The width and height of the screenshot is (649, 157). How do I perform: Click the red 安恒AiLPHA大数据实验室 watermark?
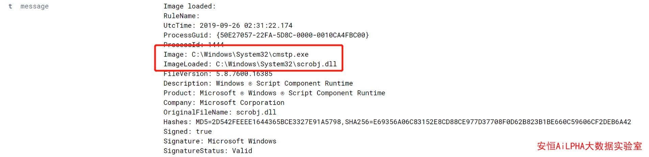589,146
